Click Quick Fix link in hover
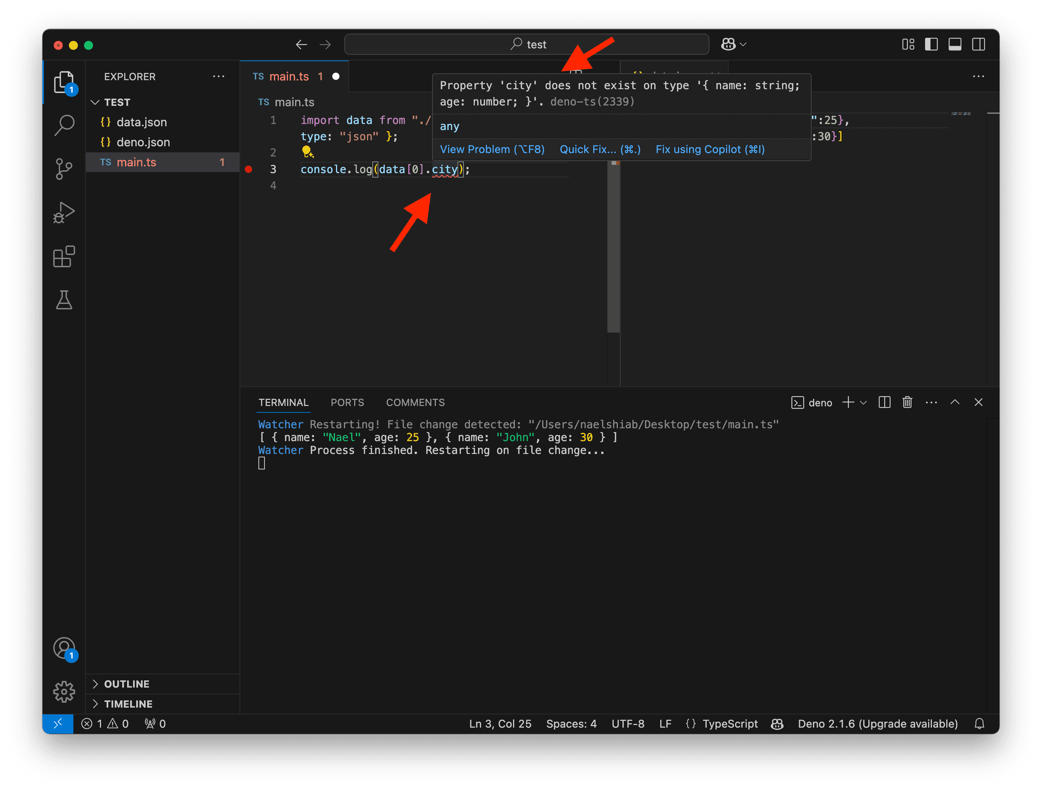The height and width of the screenshot is (790, 1042). (600, 149)
